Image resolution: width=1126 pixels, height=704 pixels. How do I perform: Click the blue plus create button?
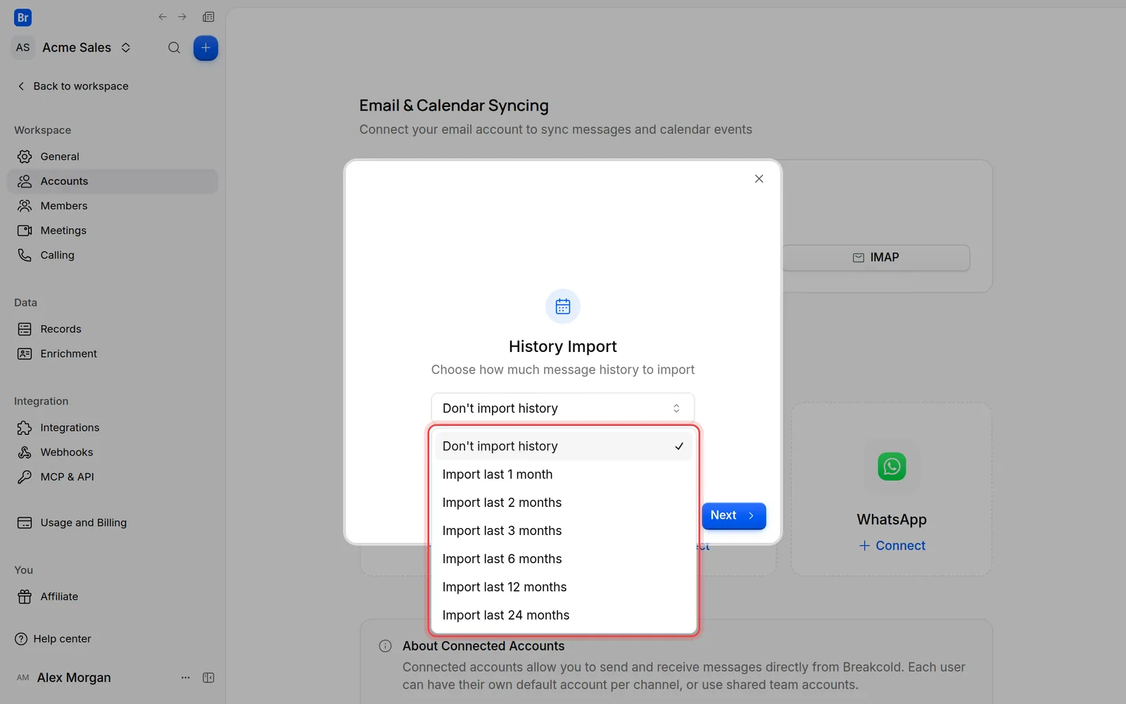(205, 48)
